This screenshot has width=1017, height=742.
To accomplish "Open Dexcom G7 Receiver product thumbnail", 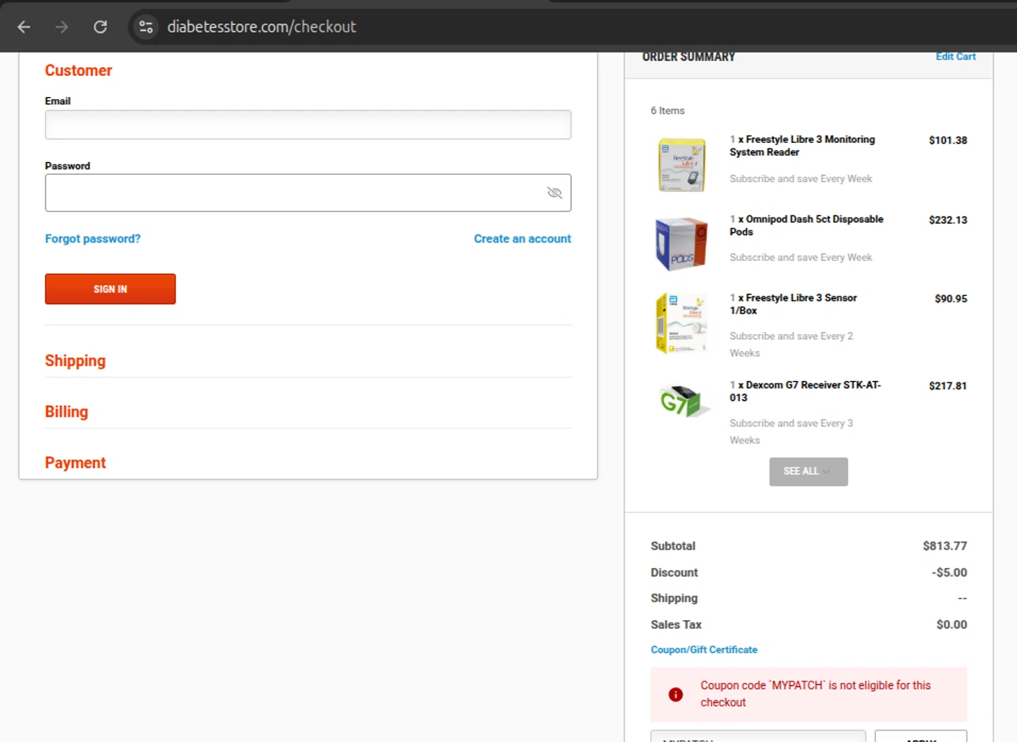I will pos(683,400).
